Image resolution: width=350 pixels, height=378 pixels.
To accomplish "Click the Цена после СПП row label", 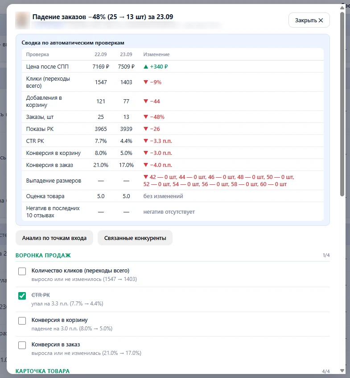I will pos(47,66).
